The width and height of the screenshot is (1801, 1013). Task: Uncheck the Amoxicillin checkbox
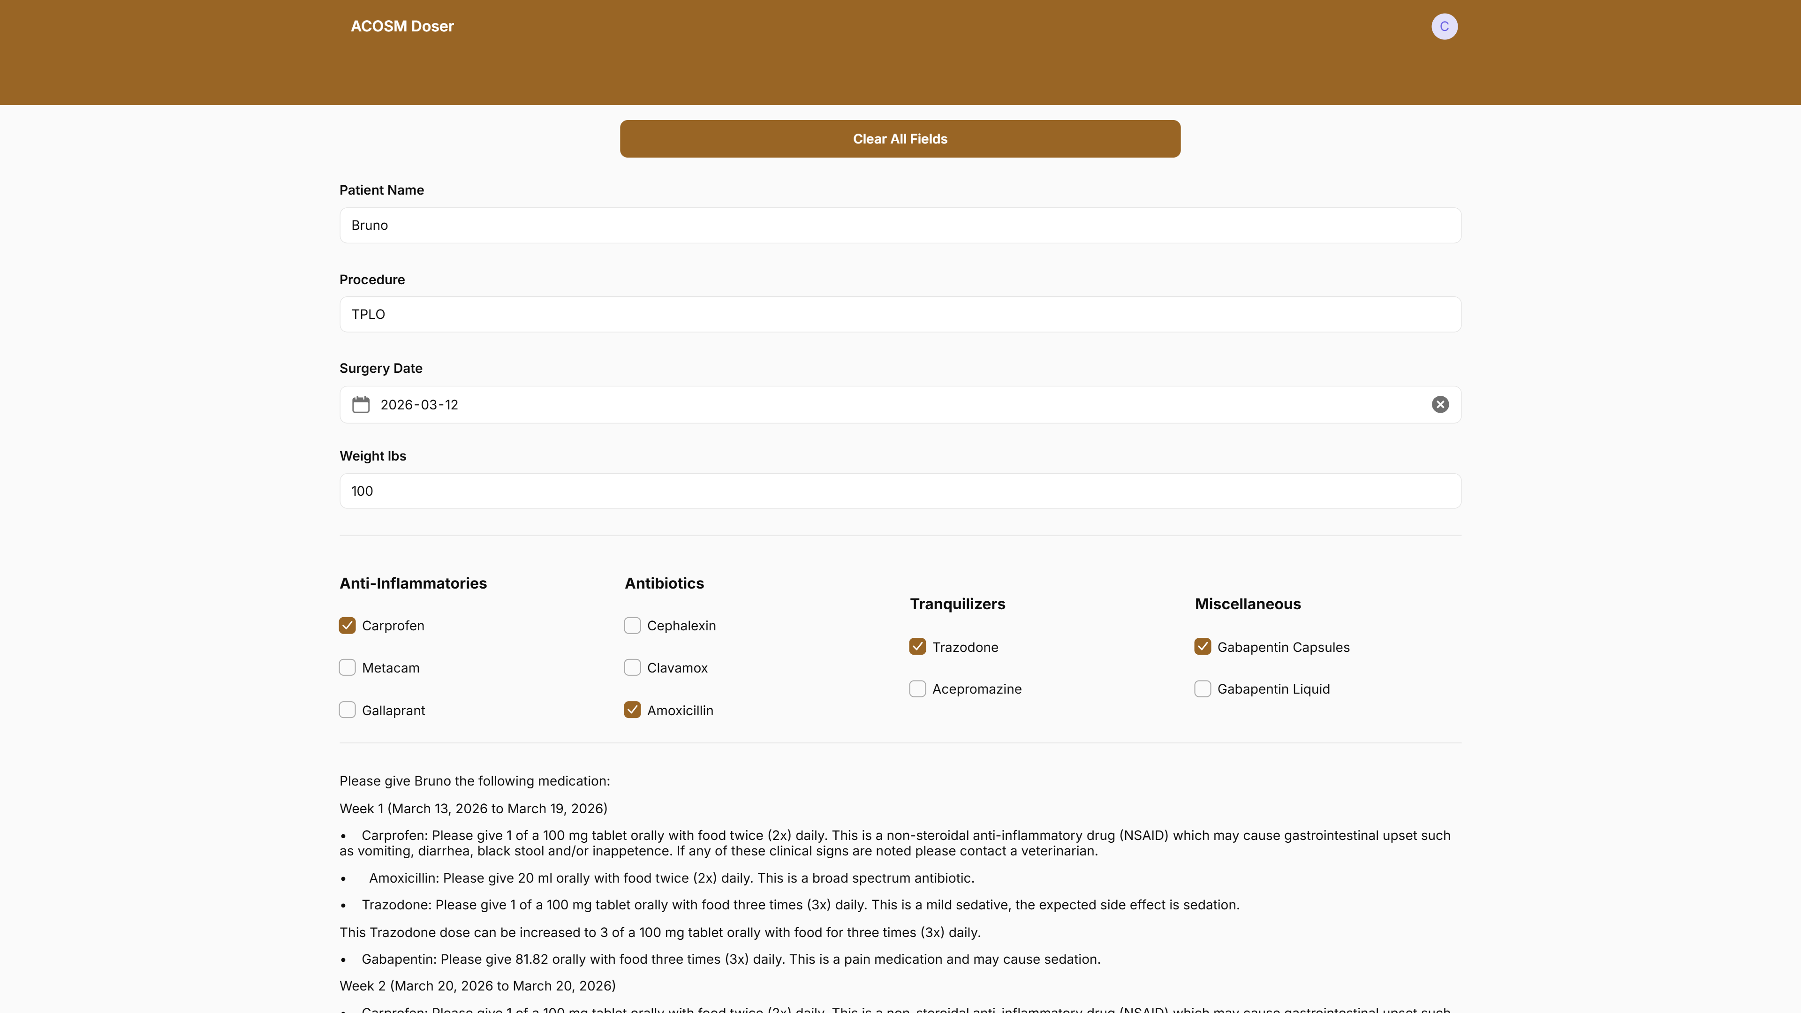click(633, 711)
